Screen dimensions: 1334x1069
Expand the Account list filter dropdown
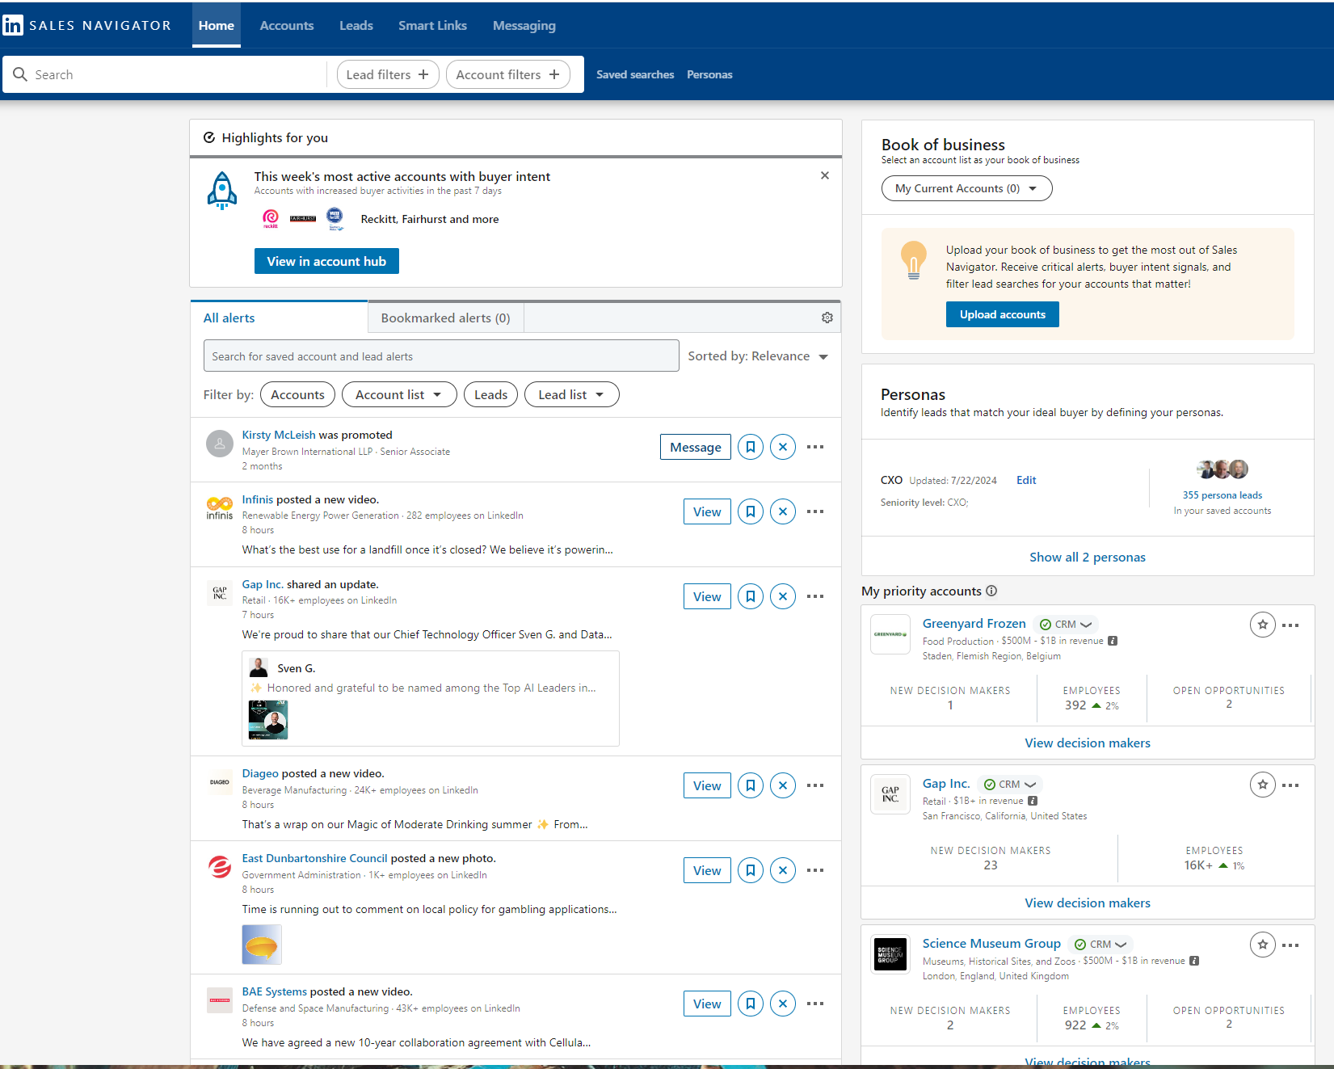coord(399,394)
